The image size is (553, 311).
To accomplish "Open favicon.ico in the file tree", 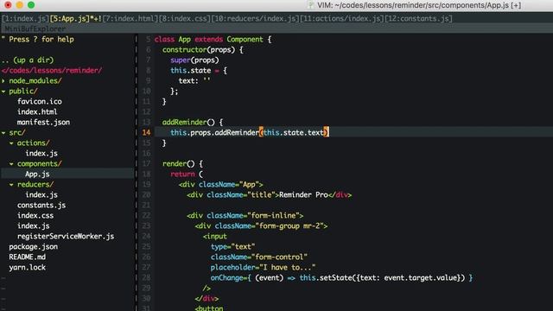I will tap(40, 102).
